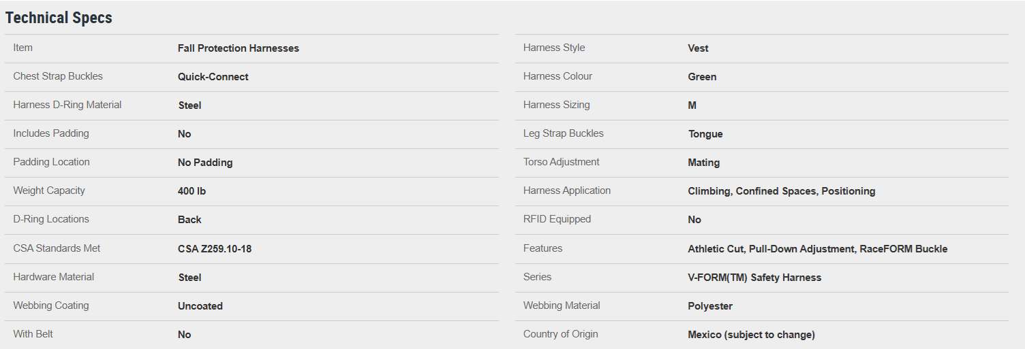Viewport: 1025px width, 349px height.
Task: Select the Mexico country of origin value
Action: click(x=751, y=335)
